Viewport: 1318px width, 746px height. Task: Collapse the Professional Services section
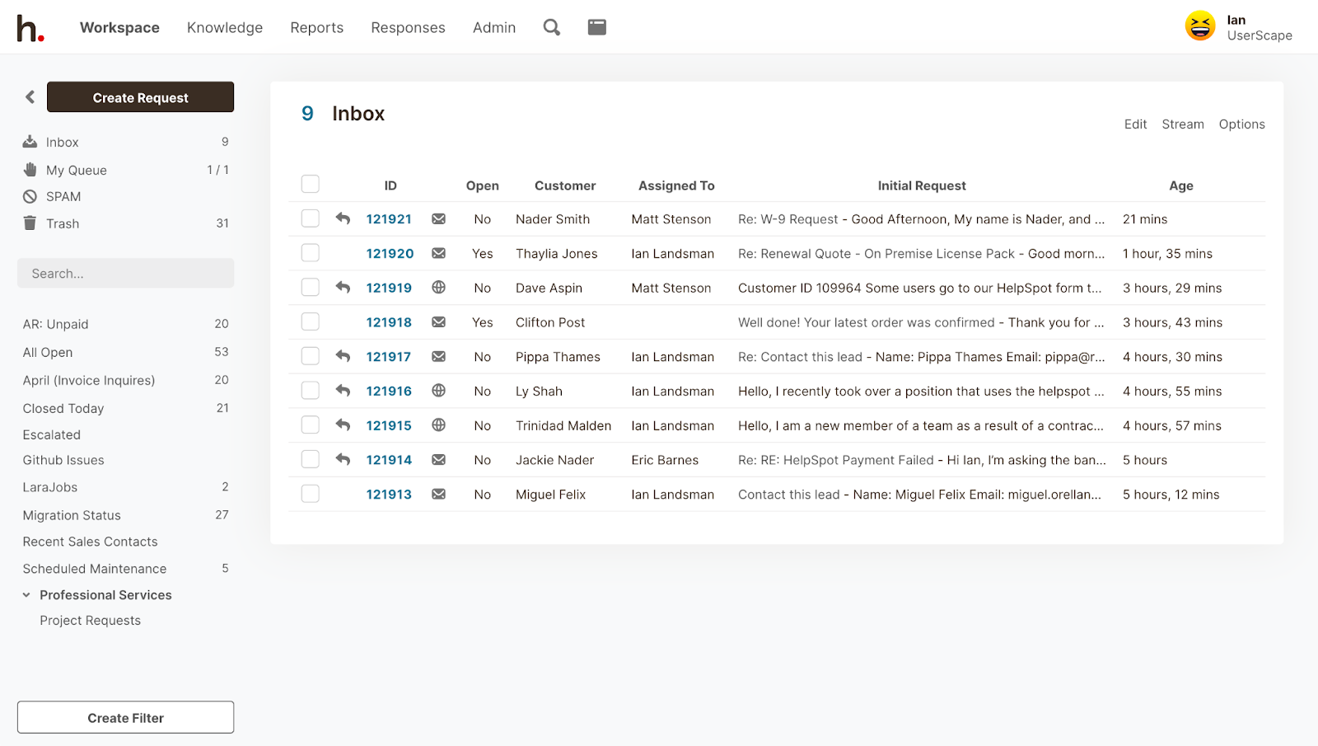(x=26, y=594)
